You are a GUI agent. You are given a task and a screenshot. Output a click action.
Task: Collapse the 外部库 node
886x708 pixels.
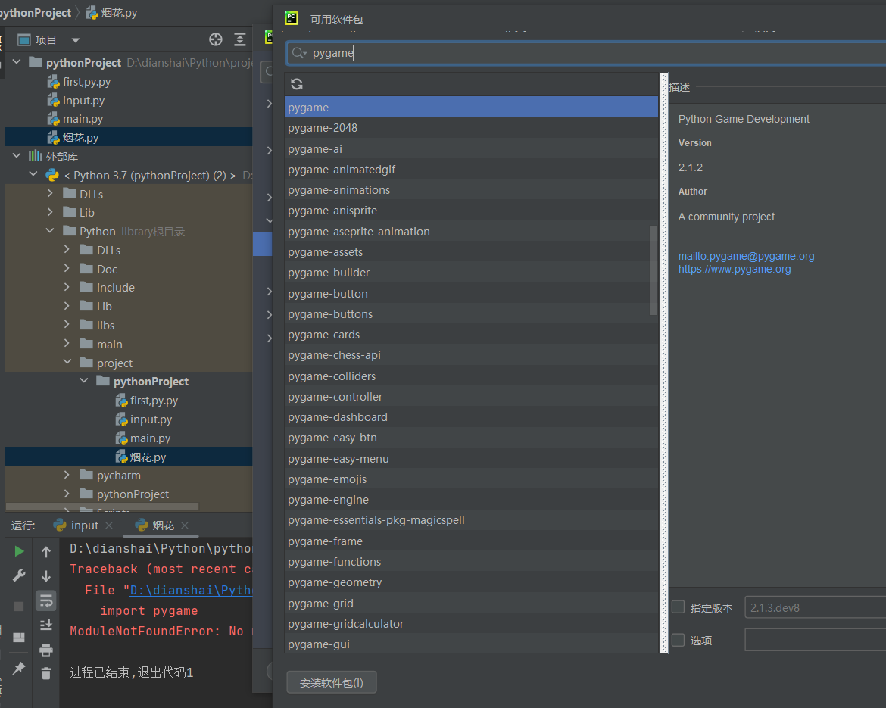[17, 155]
